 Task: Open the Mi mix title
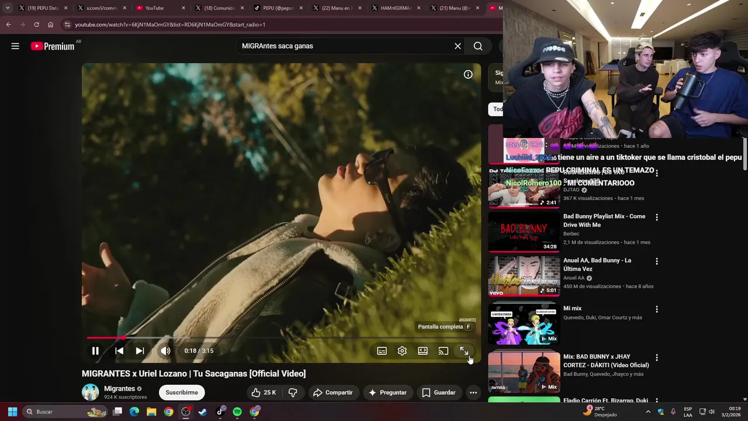coord(572,308)
